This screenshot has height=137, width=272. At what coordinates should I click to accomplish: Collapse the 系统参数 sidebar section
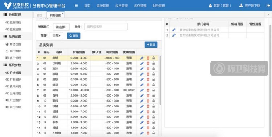pyautogui.click(x=16, y=65)
